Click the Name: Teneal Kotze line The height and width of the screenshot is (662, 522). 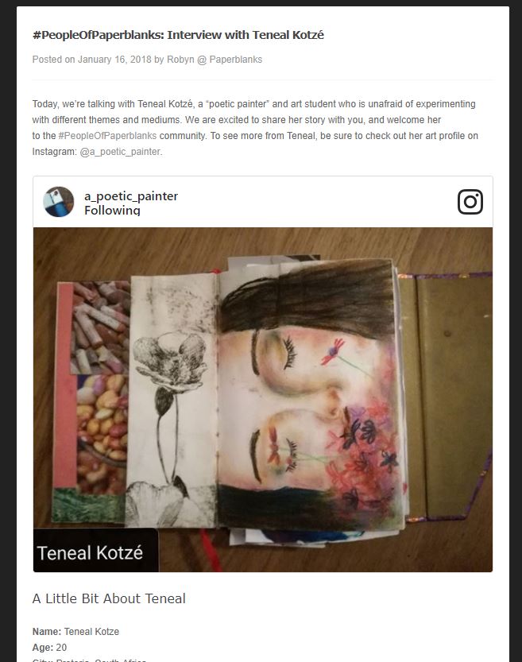click(76, 632)
